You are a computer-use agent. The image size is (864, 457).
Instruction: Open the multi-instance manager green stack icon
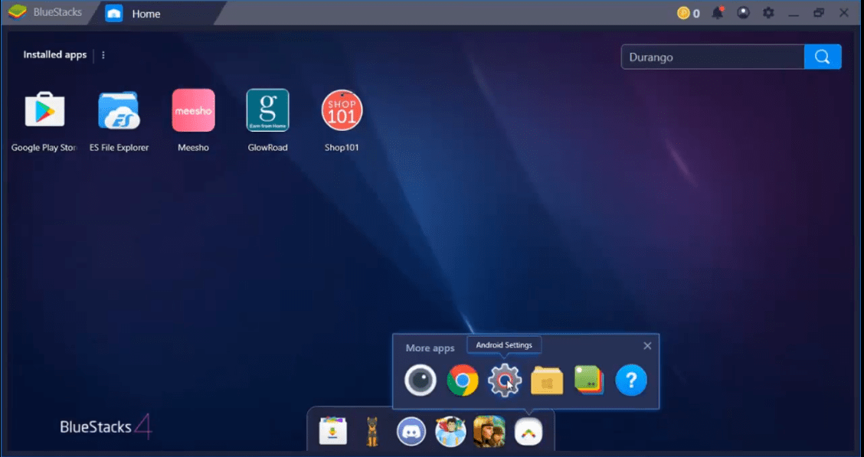[588, 380]
